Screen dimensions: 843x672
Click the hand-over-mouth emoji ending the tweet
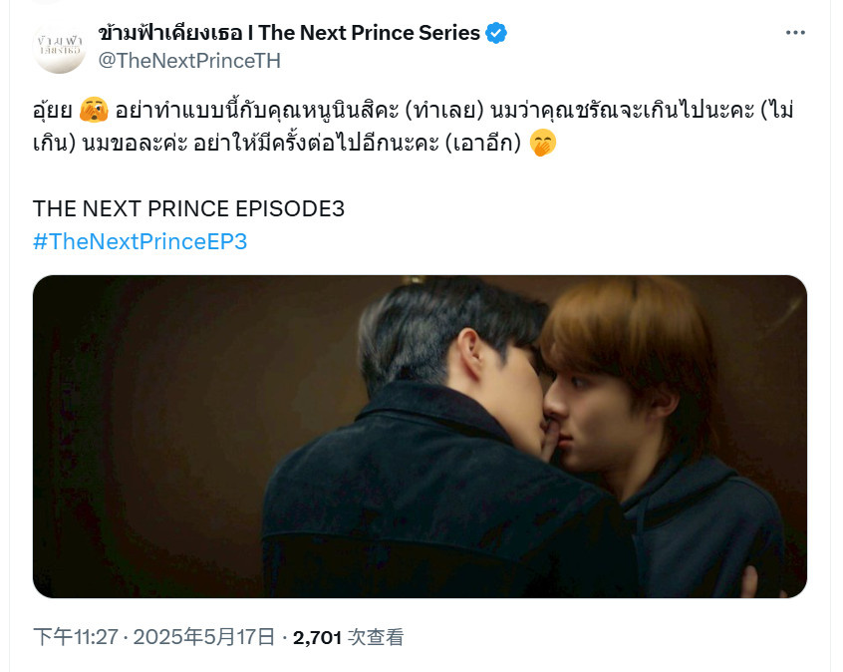tap(542, 144)
